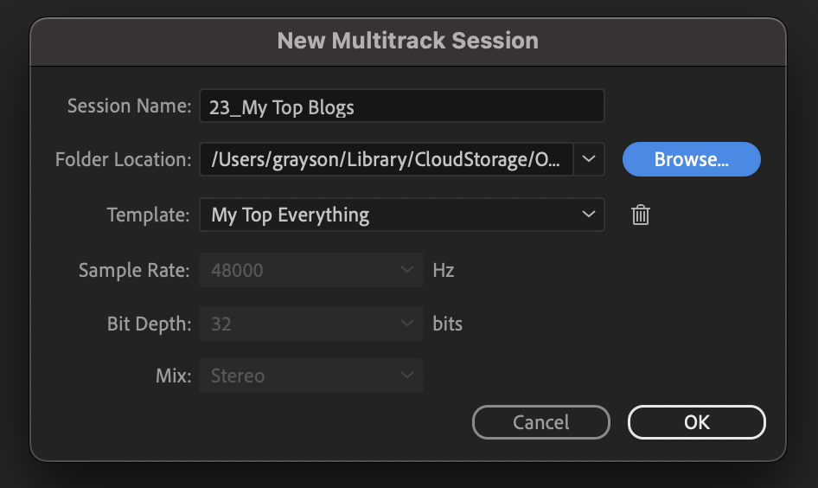The image size is (818, 488).
Task: Click the bits unit text
Action: pos(447,324)
